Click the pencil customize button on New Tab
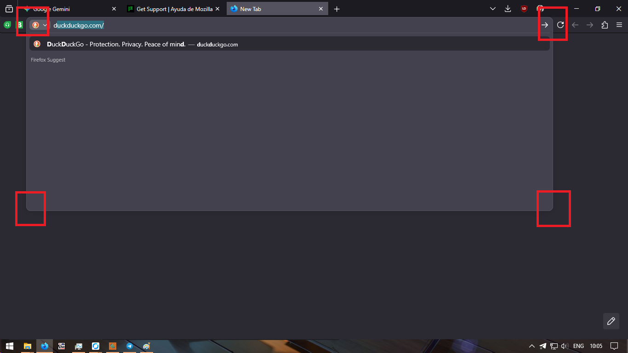This screenshot has width=628, height=353. click(611, 321)
